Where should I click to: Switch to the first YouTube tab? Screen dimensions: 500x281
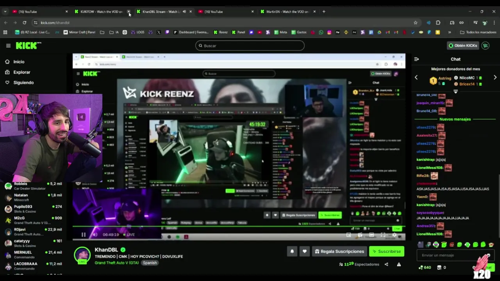39,12
